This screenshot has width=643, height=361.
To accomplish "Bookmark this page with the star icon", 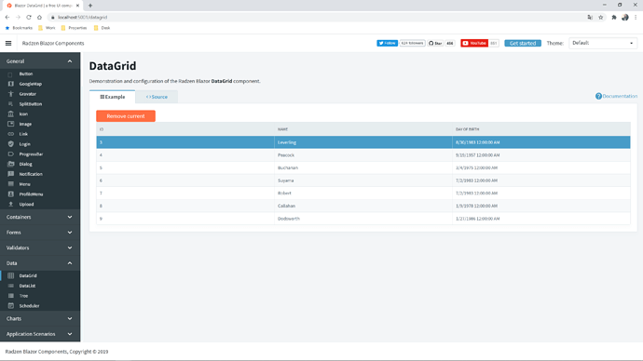I will click(601, 17).
